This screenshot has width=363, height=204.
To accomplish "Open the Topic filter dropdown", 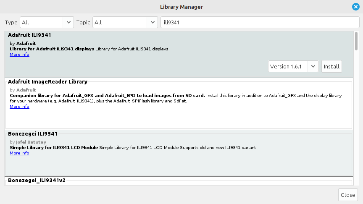I will coord(125,22).
